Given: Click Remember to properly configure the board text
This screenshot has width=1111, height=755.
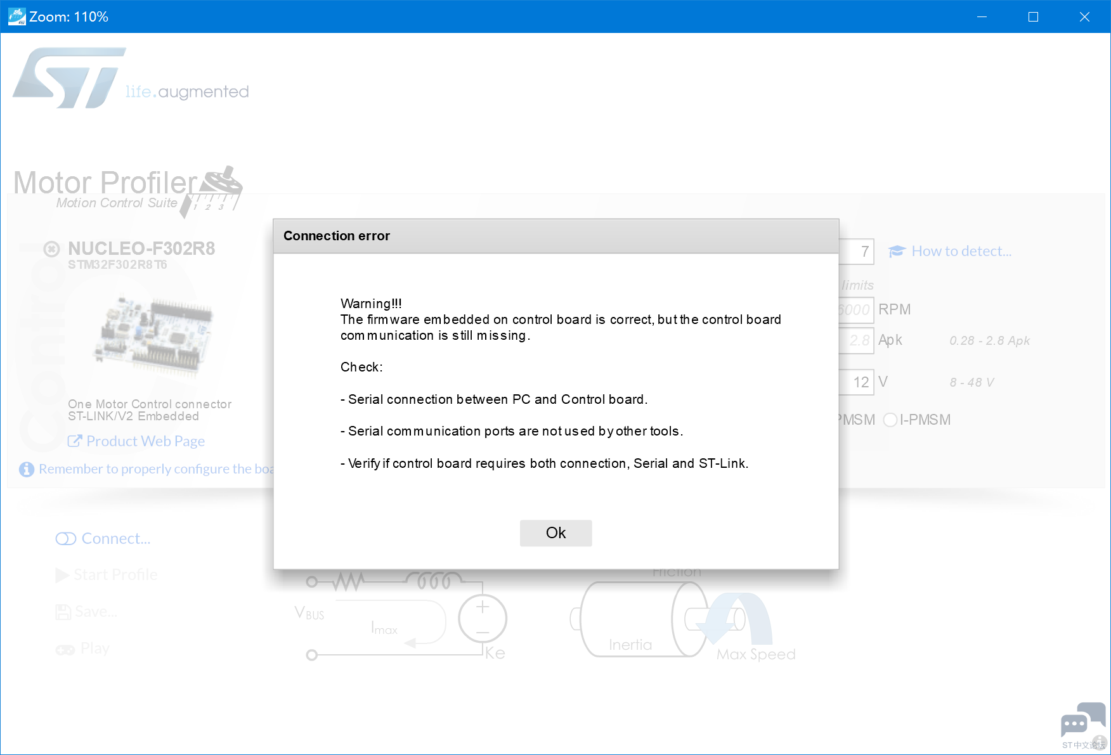Looking at the screenshot, I should pos(156,469).
